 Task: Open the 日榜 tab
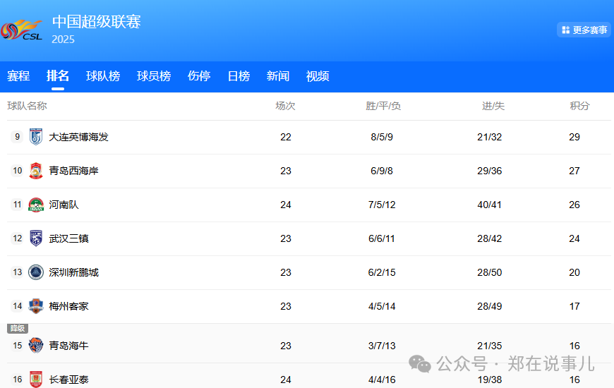pyautogui.click(x=239, y=76)
